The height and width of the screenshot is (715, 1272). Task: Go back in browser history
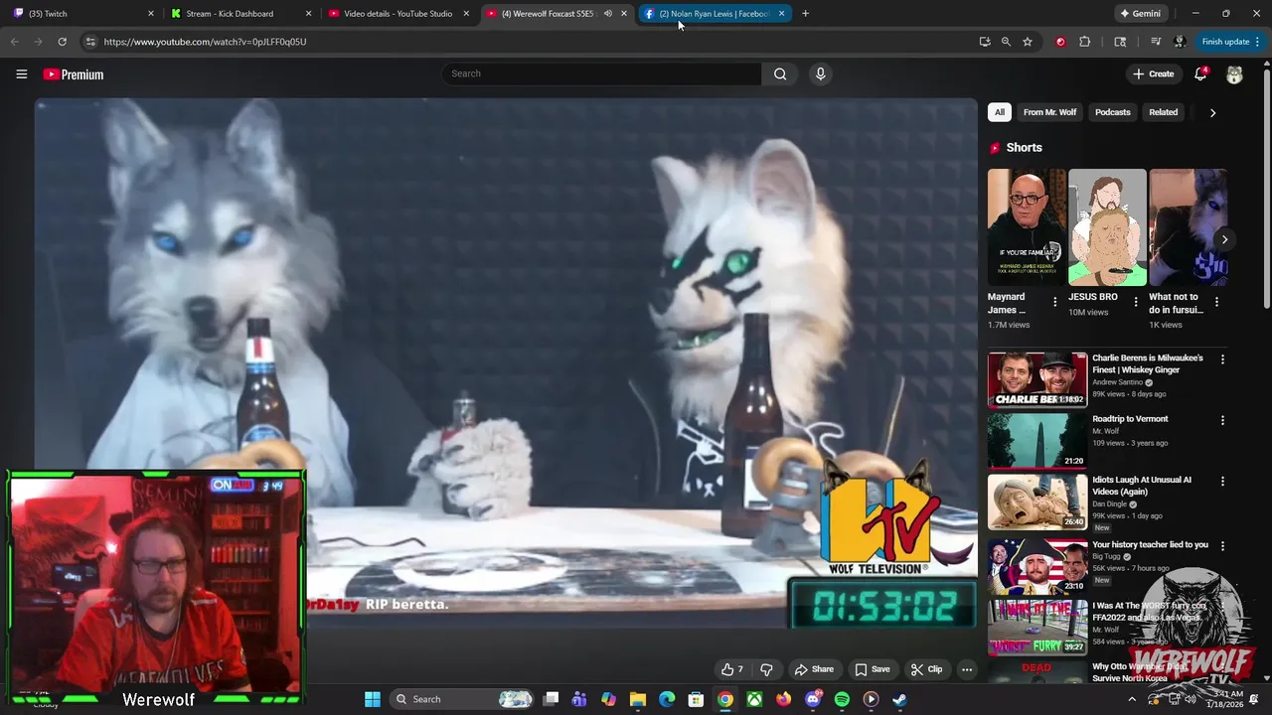coord(14,42)
